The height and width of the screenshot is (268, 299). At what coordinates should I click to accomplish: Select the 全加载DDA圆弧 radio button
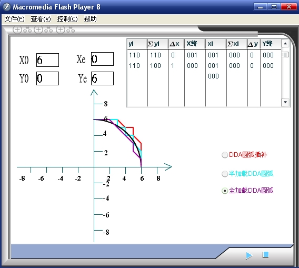click(x=225, y=191)
